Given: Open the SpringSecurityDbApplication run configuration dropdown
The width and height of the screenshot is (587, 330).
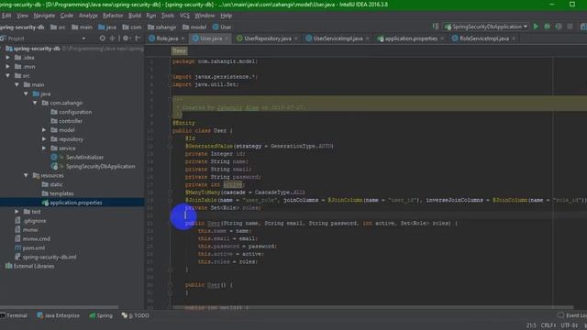Looking at the screenshot, I should 486,27.
